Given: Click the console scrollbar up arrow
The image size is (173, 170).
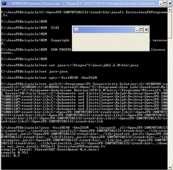Looking at the screenshot, I should click(x=170, y=10).
